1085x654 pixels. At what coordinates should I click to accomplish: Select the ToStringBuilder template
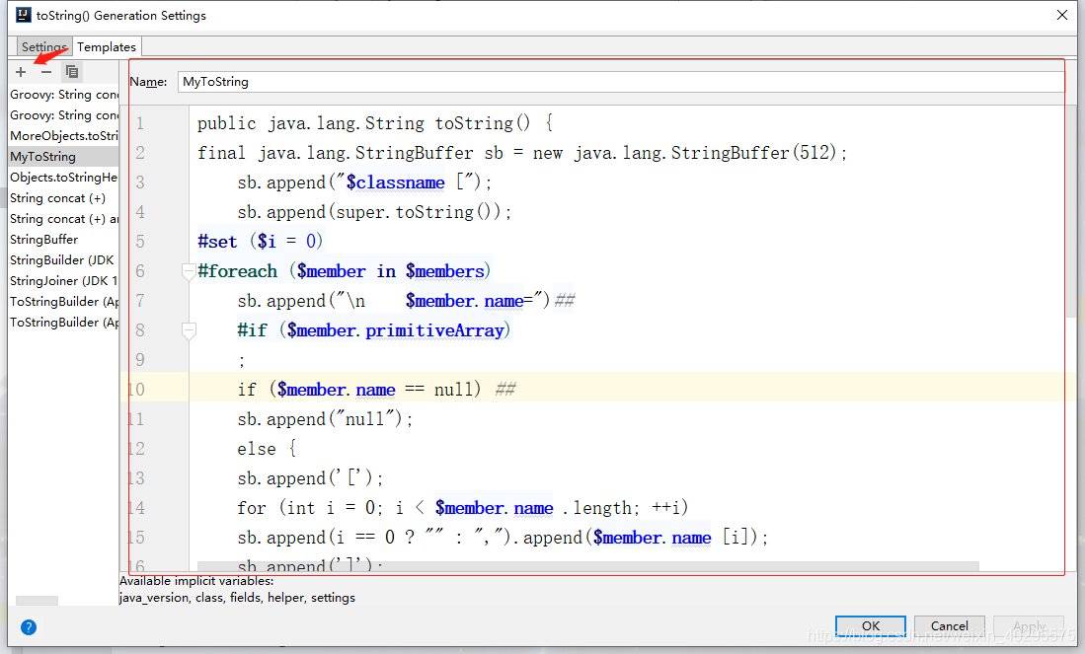point(63,301)
